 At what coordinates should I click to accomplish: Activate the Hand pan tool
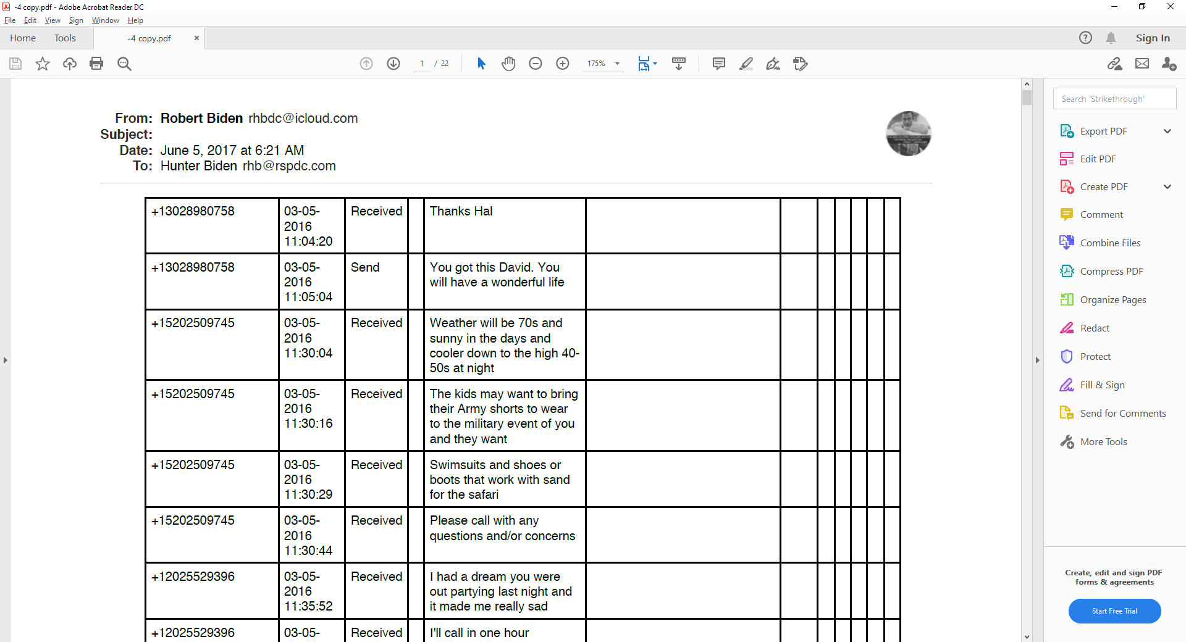(x=508, y=64)
